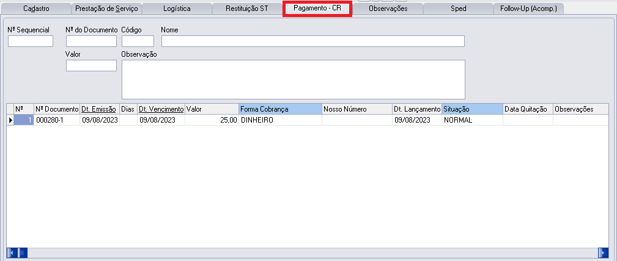Switch to Follow-Up (Acomp.) tab
The image size is (617, 261).
528,9
